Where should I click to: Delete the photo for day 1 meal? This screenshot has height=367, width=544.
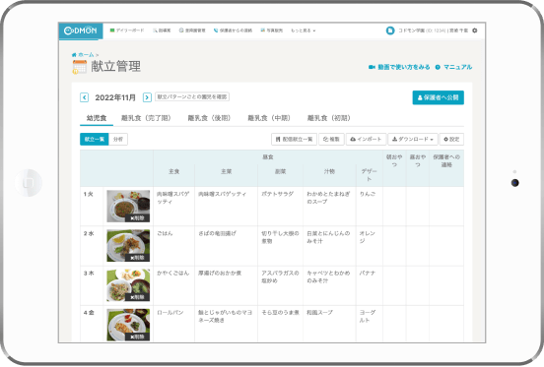[x=137, y=218]
